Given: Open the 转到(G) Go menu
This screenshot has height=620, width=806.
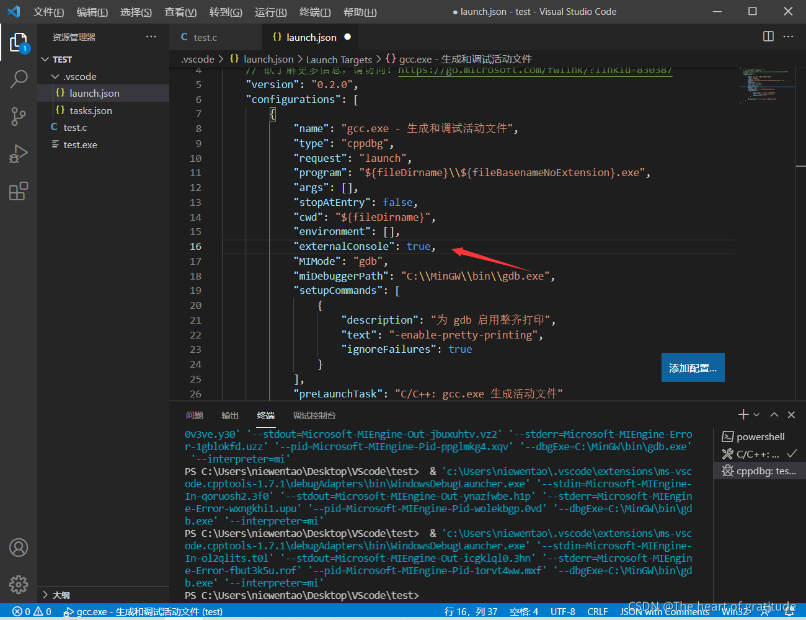Looking at the screenshot, I should tap(226, 12).
